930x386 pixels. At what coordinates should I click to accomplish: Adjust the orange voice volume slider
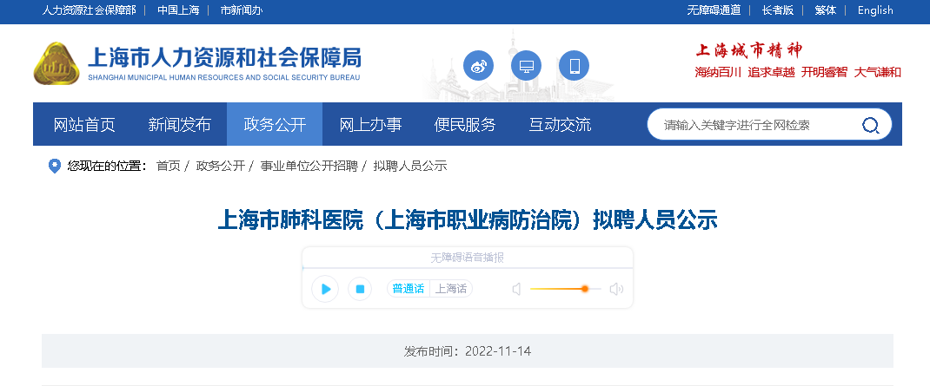coord(585,289)
